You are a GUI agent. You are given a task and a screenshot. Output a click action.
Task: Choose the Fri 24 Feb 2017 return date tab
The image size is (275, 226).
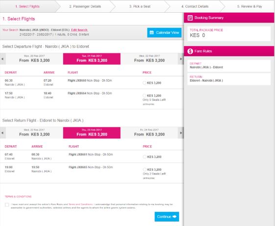(149, 133)
